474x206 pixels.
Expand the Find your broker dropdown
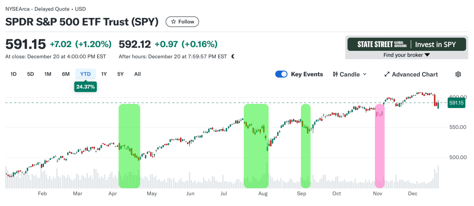407,55
